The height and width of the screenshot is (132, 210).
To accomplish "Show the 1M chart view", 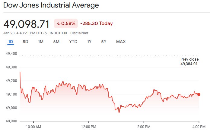I will [41, 42].
